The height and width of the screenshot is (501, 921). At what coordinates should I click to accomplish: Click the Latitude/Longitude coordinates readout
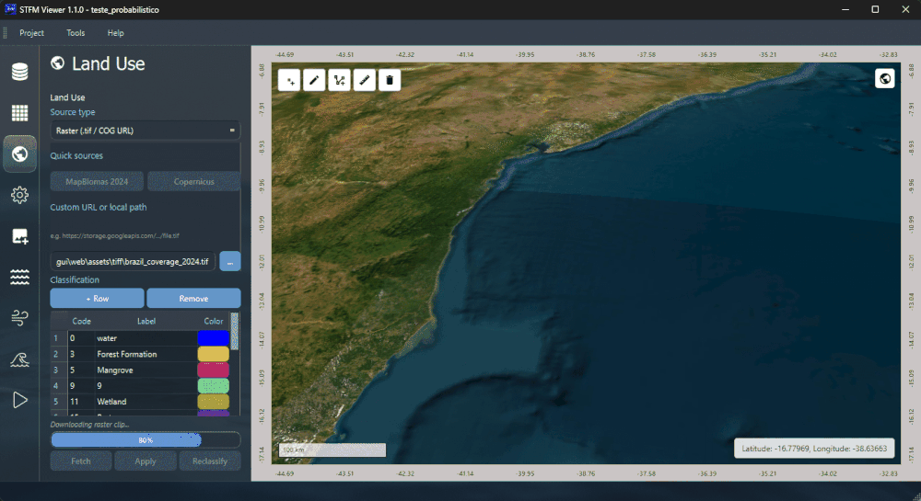814,449
